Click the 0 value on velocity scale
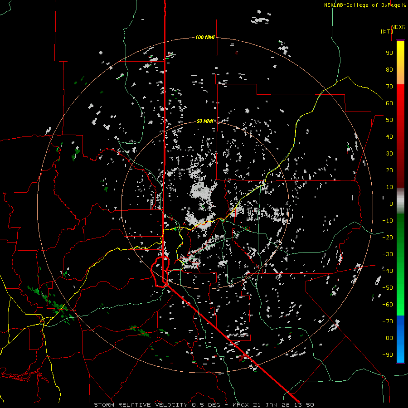This screenshot has height=408, width=408. (391, 204)
